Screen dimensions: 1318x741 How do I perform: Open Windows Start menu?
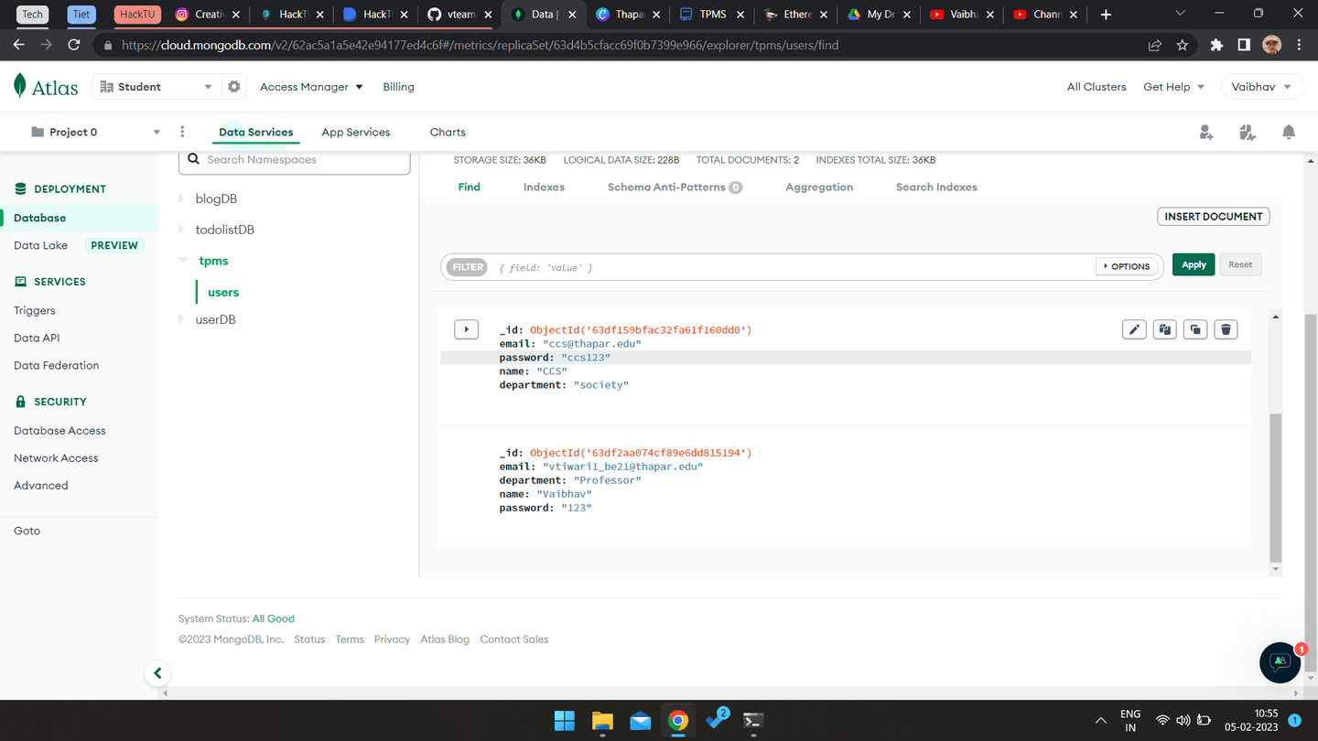(x=565, y=721)
